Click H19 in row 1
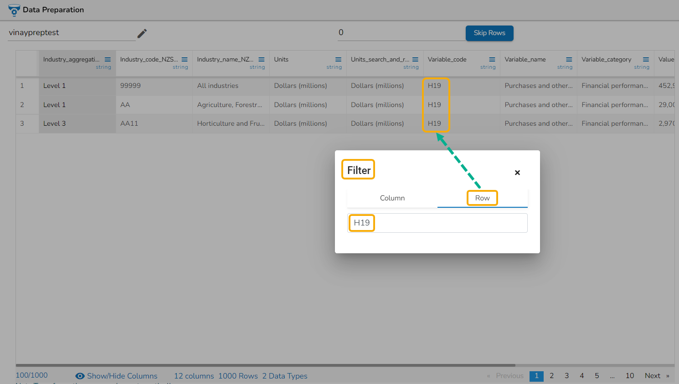The height and width of the screenshot is (384, 679). pos(434,86)
